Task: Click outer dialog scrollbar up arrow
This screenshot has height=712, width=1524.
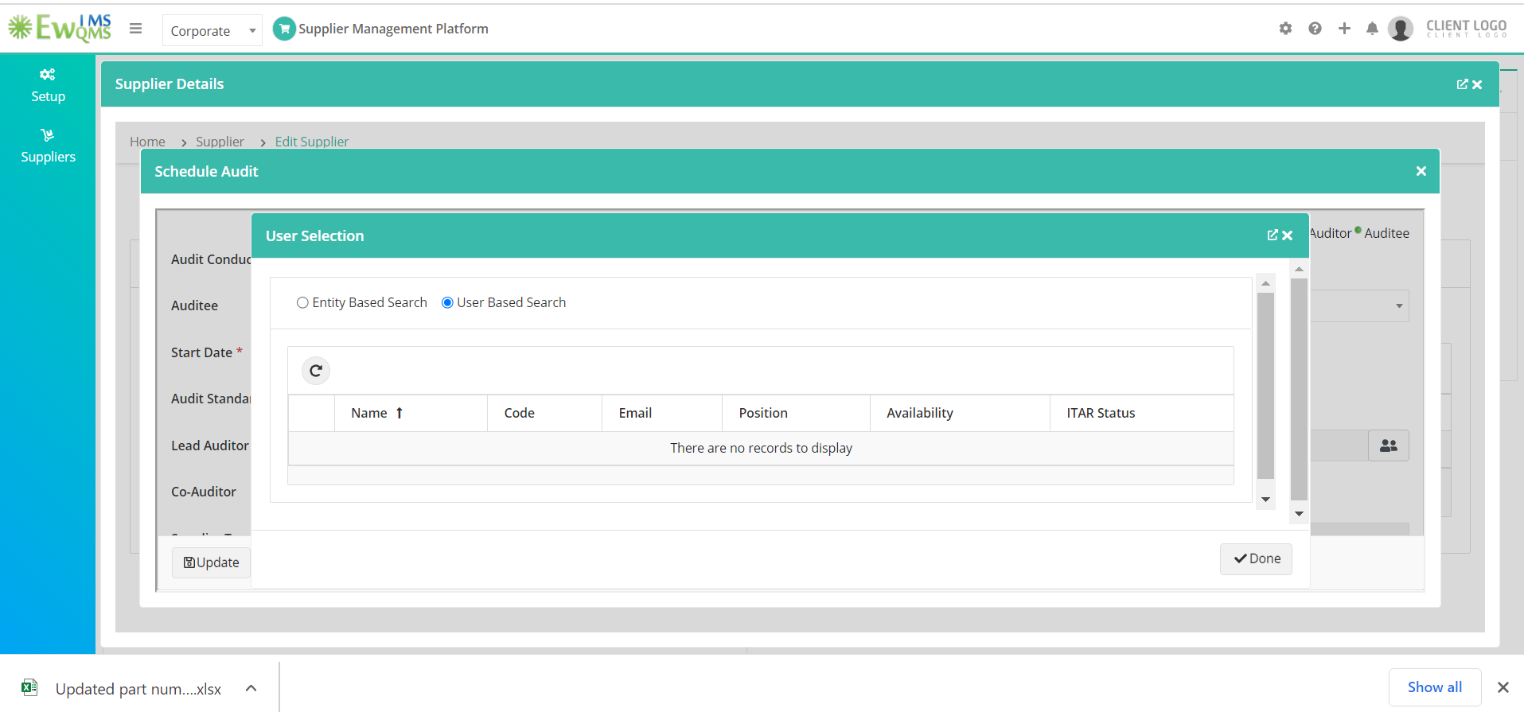Action: click(x=1299, y=269)
